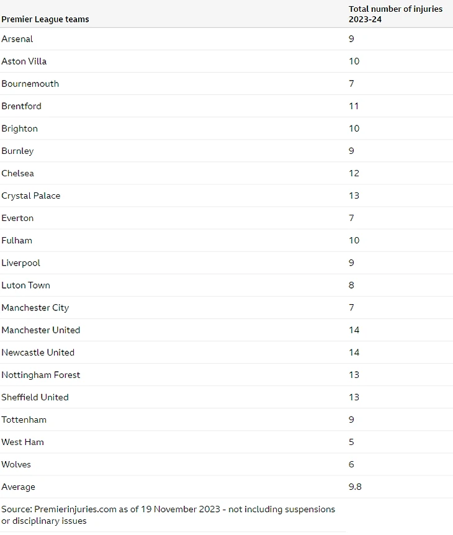
Task: Click the Manchester City team cell
Action: (x=35, y=307)
